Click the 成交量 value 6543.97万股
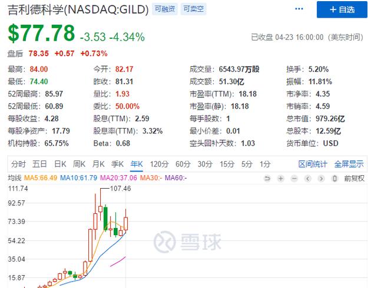This screenshot has width=377, height=288. [239, 69]
